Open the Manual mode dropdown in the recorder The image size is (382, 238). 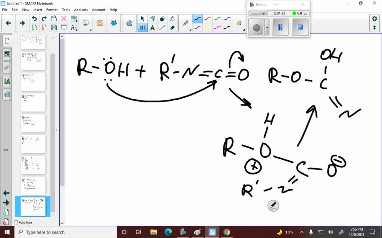click(257, 13)
